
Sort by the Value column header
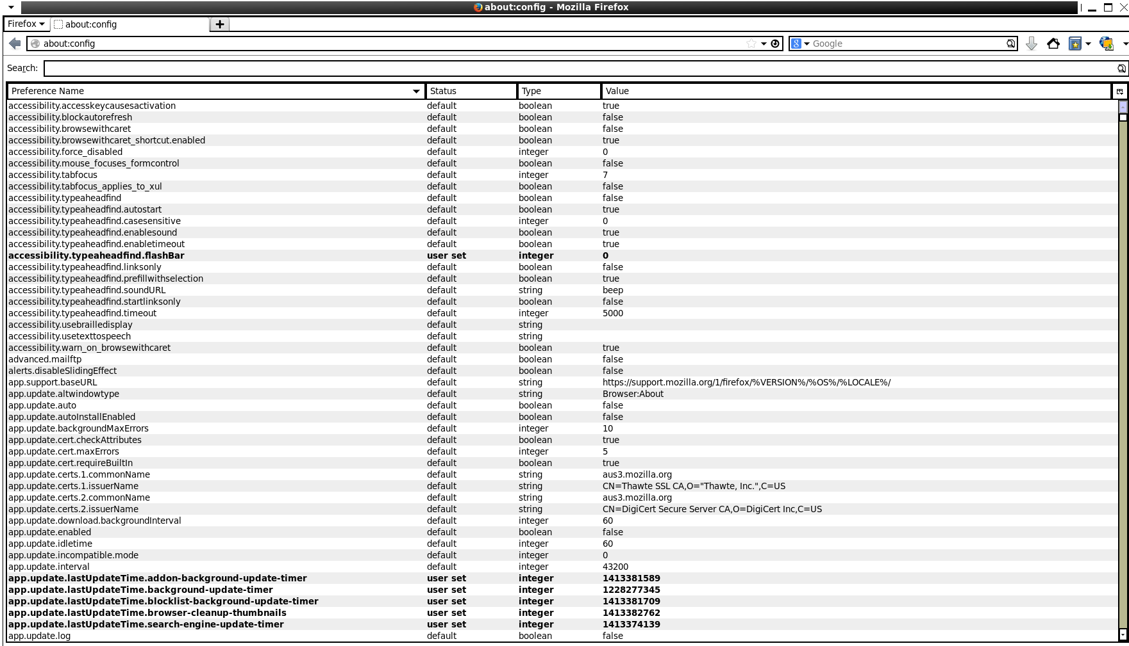coord(855,91)
